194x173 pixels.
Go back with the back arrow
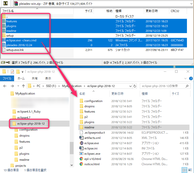coord(5,86)
